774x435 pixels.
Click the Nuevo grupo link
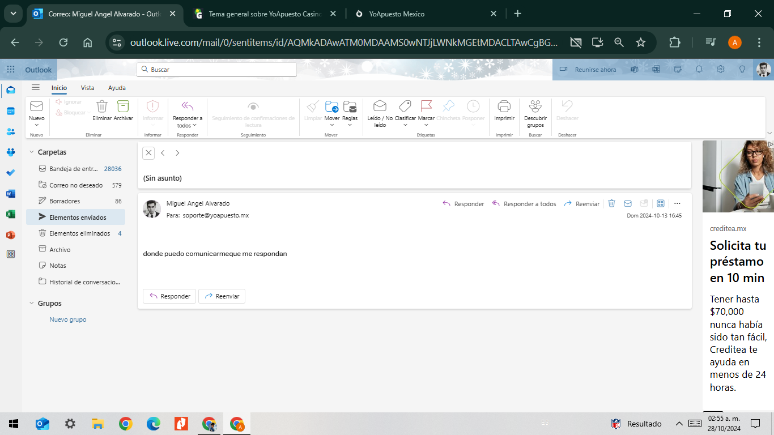point(68,319)
